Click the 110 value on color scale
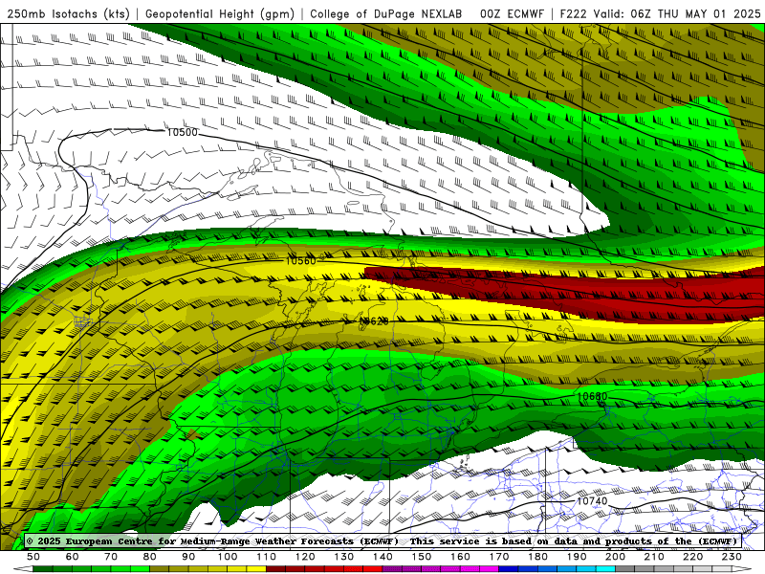Image resolution: width=765 pixels, height=574 pixels. [x=267, y=557]
